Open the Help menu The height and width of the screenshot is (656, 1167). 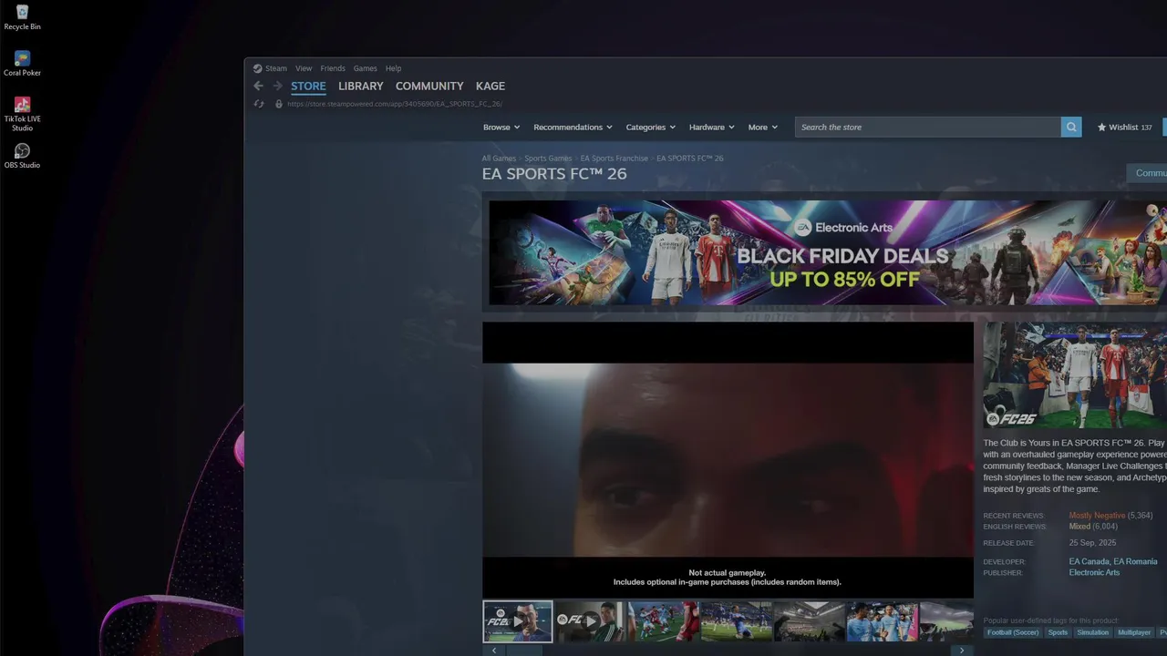(393, 68)
